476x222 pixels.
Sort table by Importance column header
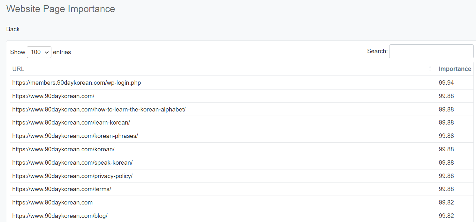(x=455, y=69)
